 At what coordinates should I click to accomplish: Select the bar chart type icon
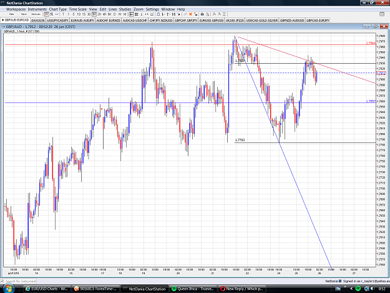52,14
